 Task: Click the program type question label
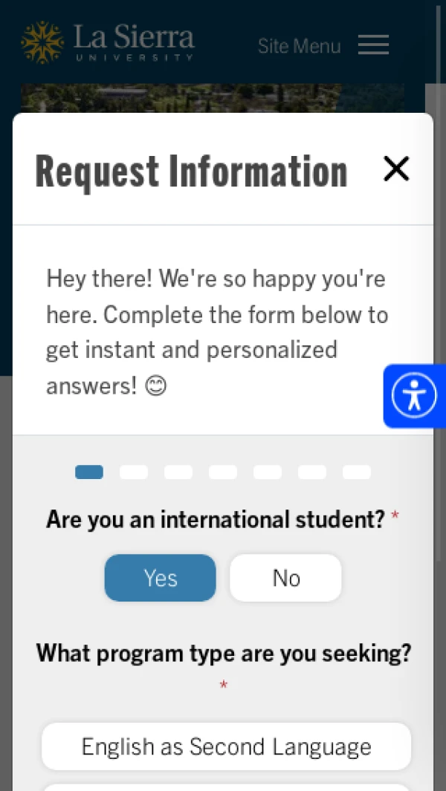coord(224,653)
